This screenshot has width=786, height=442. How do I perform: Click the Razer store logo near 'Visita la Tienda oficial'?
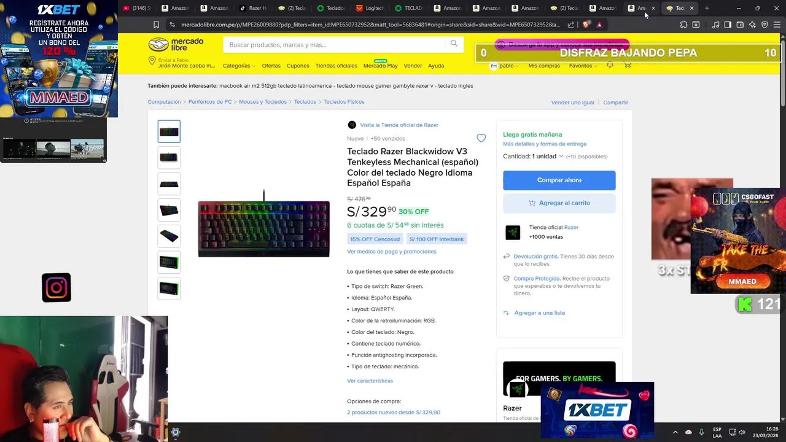coord(352,125)
